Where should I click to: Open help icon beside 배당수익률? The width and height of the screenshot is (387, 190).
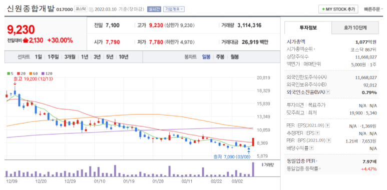point(312,148)
